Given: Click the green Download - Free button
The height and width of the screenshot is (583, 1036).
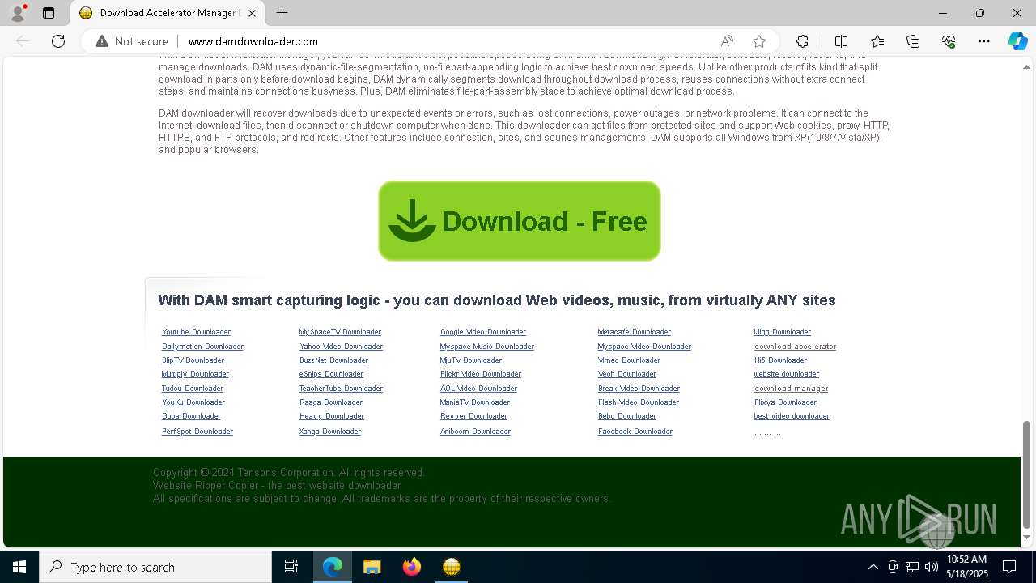Looking at the screenshot, I should [x=520, y=221].
